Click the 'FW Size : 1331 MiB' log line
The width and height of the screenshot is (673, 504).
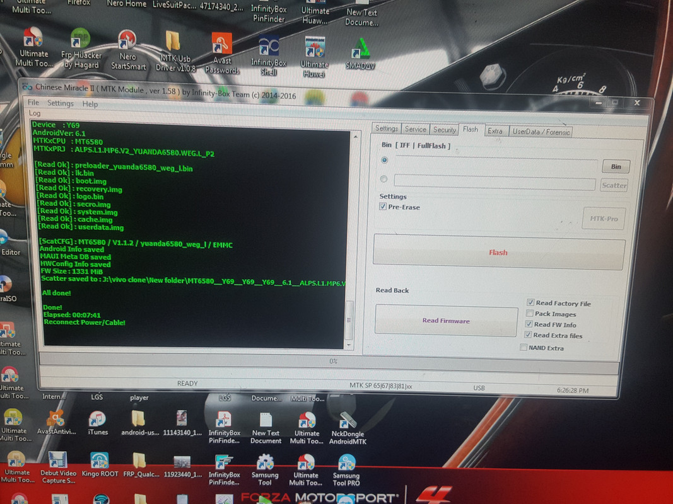72,271
